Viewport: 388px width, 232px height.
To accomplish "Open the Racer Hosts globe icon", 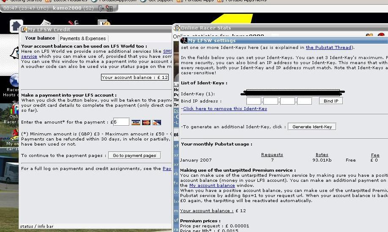I will [14, 80].
